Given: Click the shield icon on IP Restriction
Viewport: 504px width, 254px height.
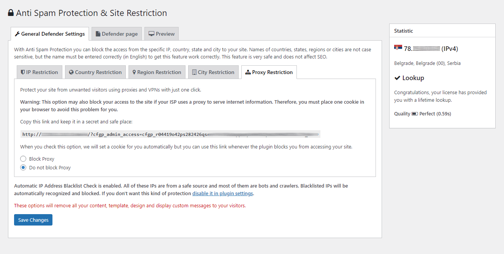Looking at the screenshot, I should click(x=23, y=72).
